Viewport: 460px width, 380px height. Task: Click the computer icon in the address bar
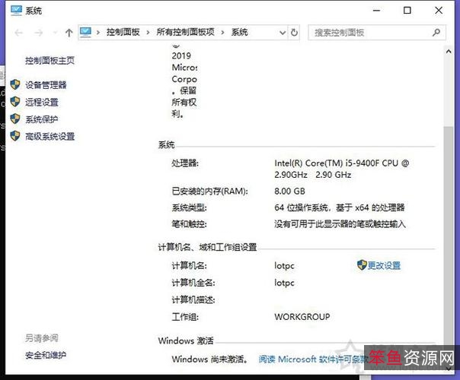(85, 32)
